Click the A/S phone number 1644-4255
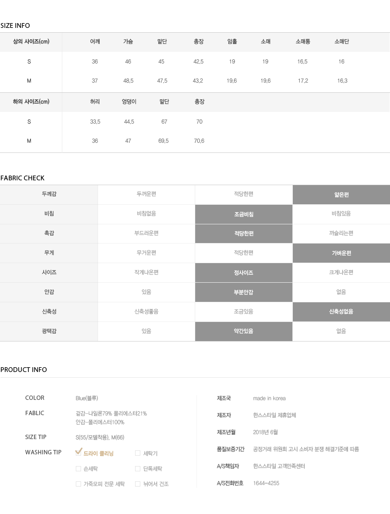 pos(266,483)
